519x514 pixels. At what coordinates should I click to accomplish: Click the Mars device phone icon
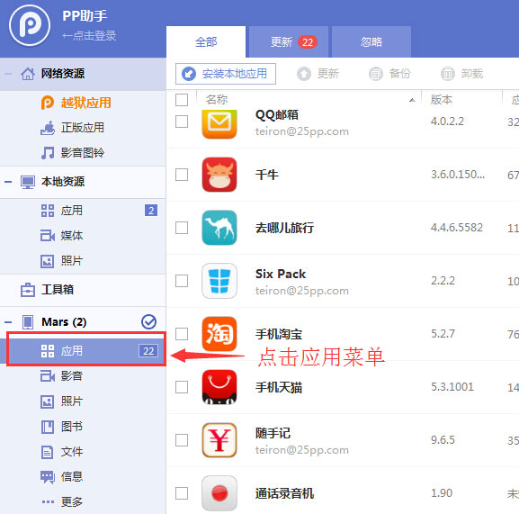(x=28, y=322)
